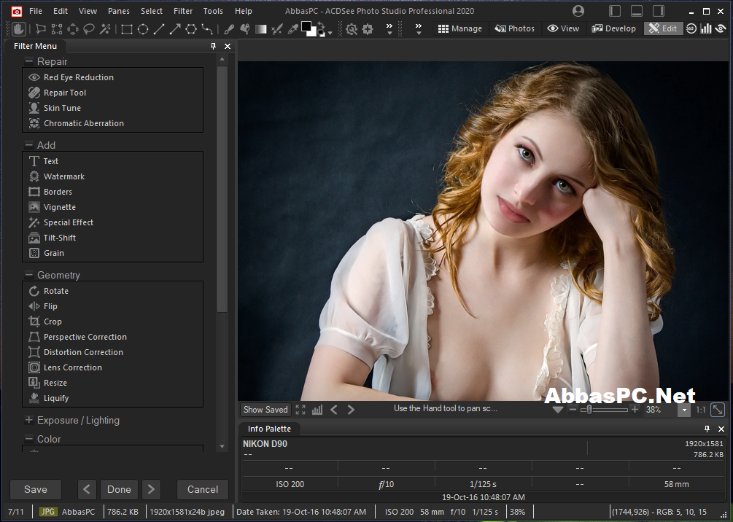Click the Filter Menu vertical scrollbar
The width and height of the screenshot is (733, 522).
[x=222, y=190]
